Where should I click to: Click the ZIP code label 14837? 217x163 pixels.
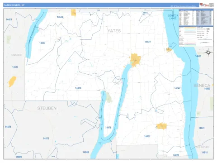pos(147,136)
